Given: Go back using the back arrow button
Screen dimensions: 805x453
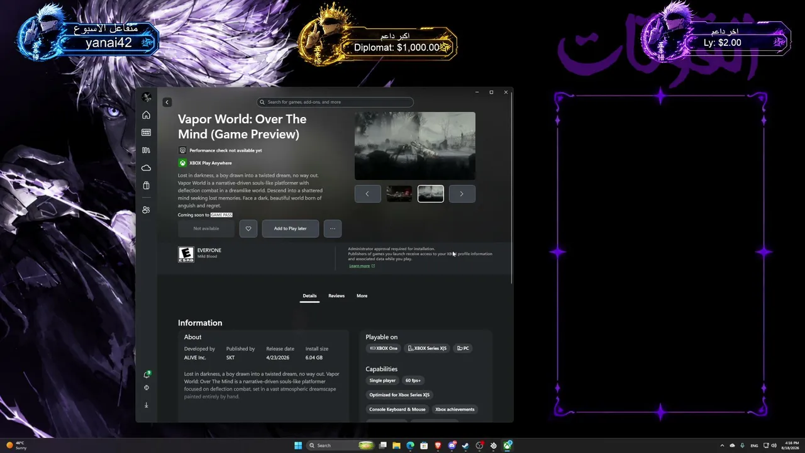Looking at the screenshot, I should (167, 102).
